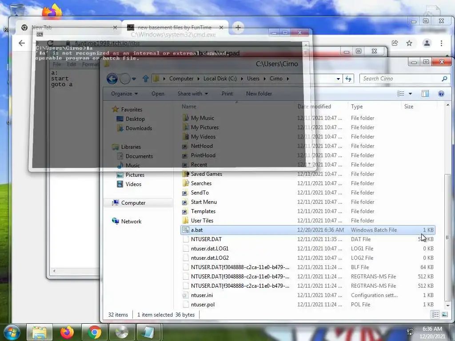Click the scrollbar down arrow in Explorer
Screen dimensions: 455x341
point(447,305)
